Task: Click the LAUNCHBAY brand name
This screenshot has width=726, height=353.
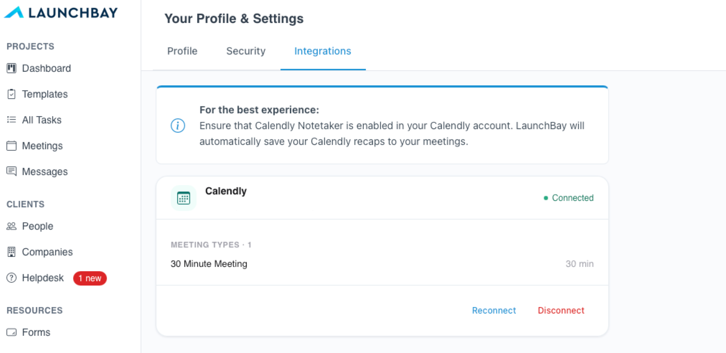Action: pyautogui.click(x=73, y=13)
